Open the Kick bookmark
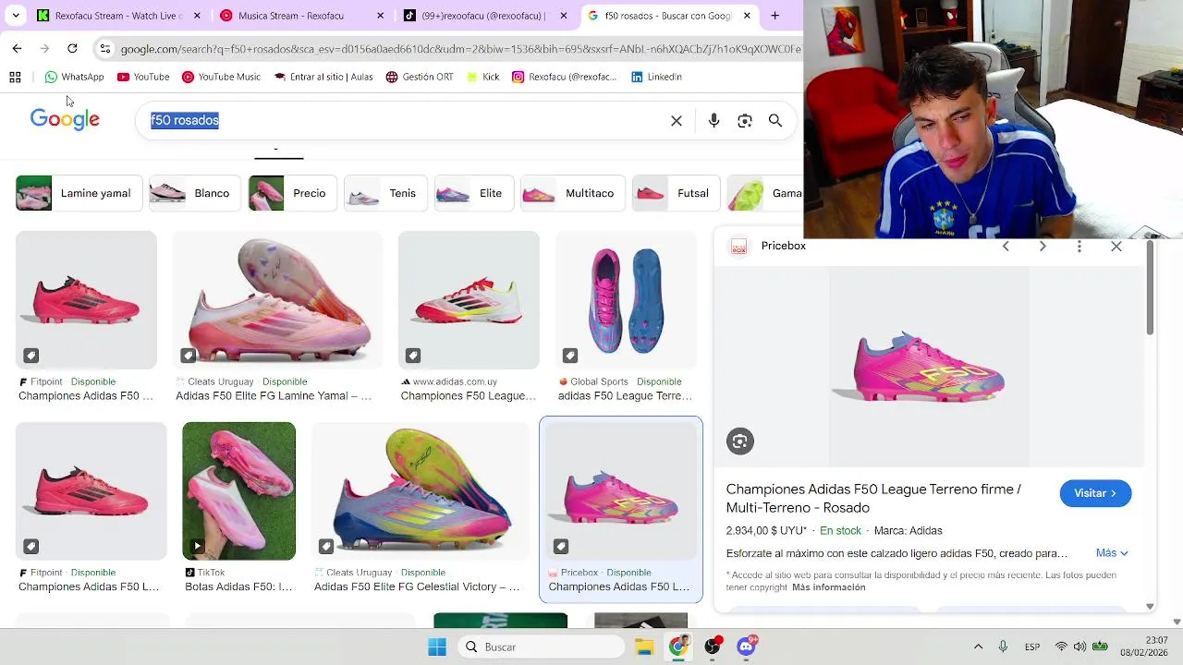 coord(482,77)
